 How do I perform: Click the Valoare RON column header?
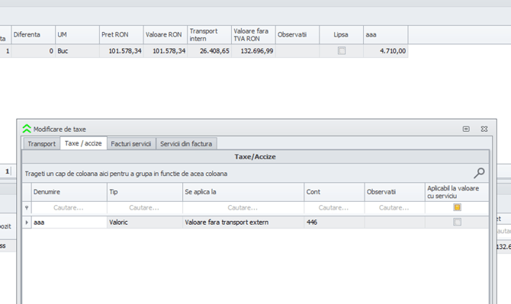(166, 35)
